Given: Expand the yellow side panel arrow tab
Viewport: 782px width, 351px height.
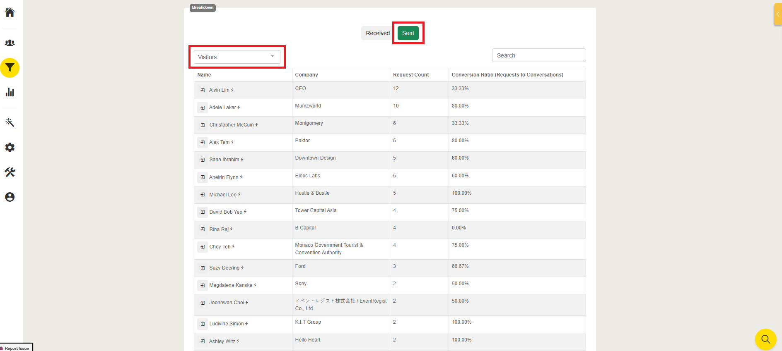Looking at the screenshot, I should pyautogui.click(x=778, y=14).
